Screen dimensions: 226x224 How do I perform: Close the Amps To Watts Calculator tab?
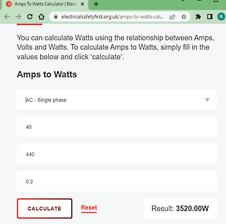coord(82,4)
